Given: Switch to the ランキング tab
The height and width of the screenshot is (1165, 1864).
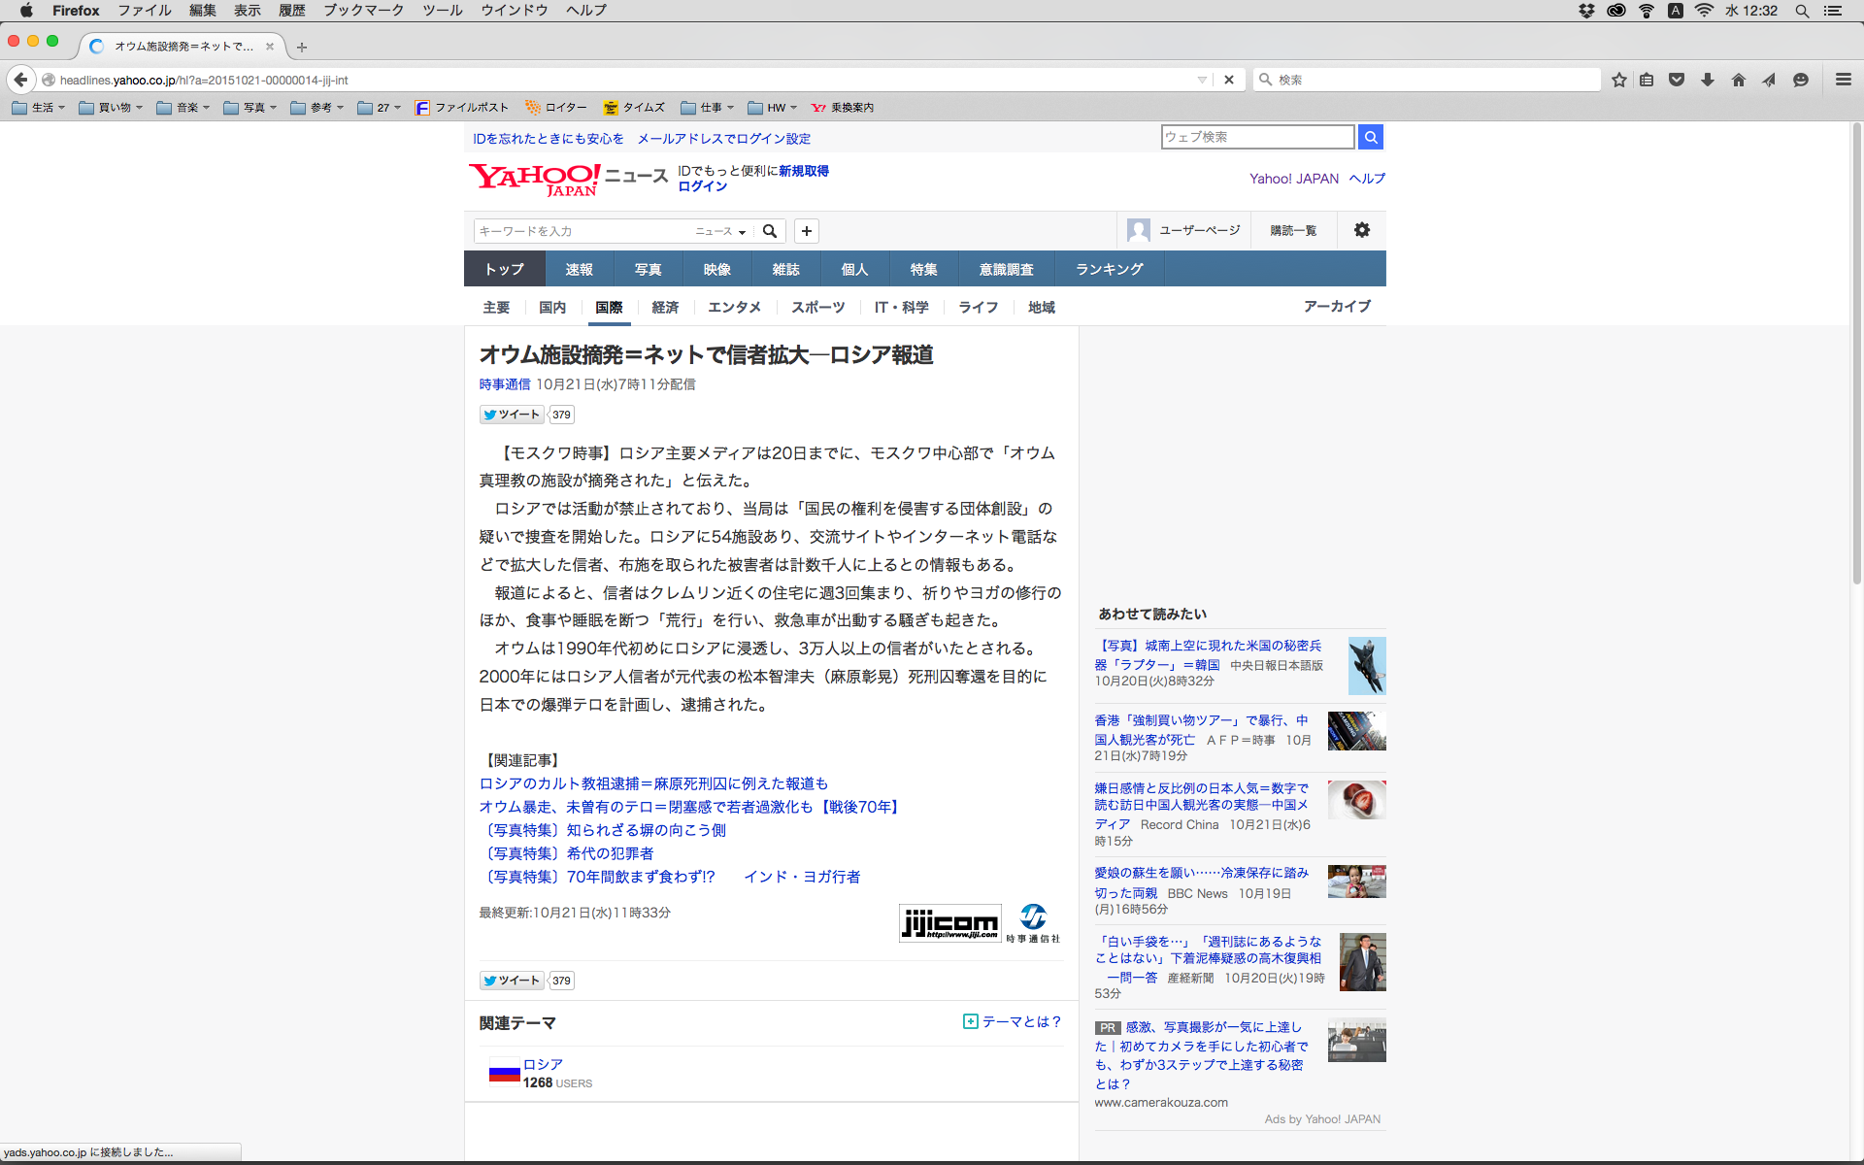Looking at the screenshot, I should coord(1109,269).
